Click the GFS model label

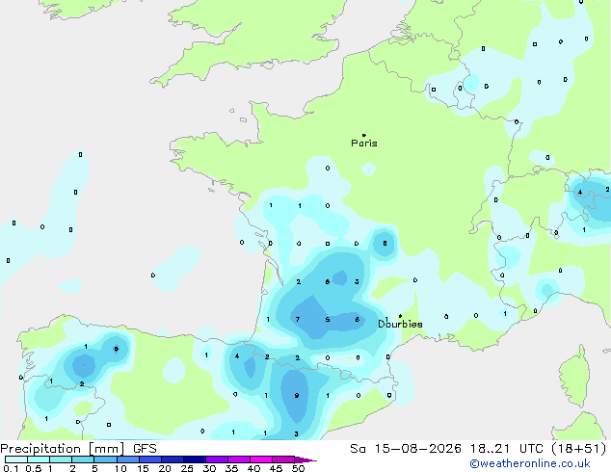click(145, 449)
